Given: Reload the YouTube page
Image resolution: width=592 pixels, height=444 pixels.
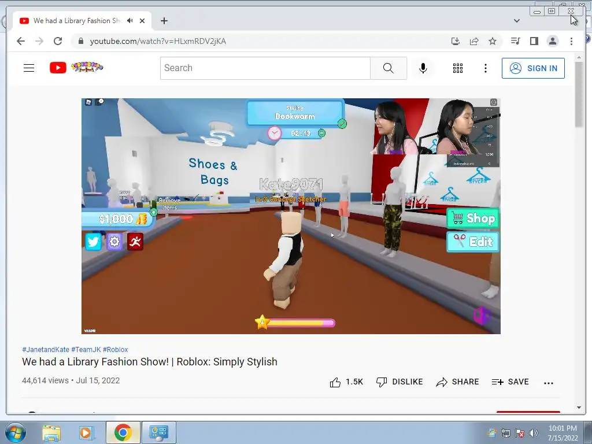Looking at the screenshot, I should coord(58,41).
